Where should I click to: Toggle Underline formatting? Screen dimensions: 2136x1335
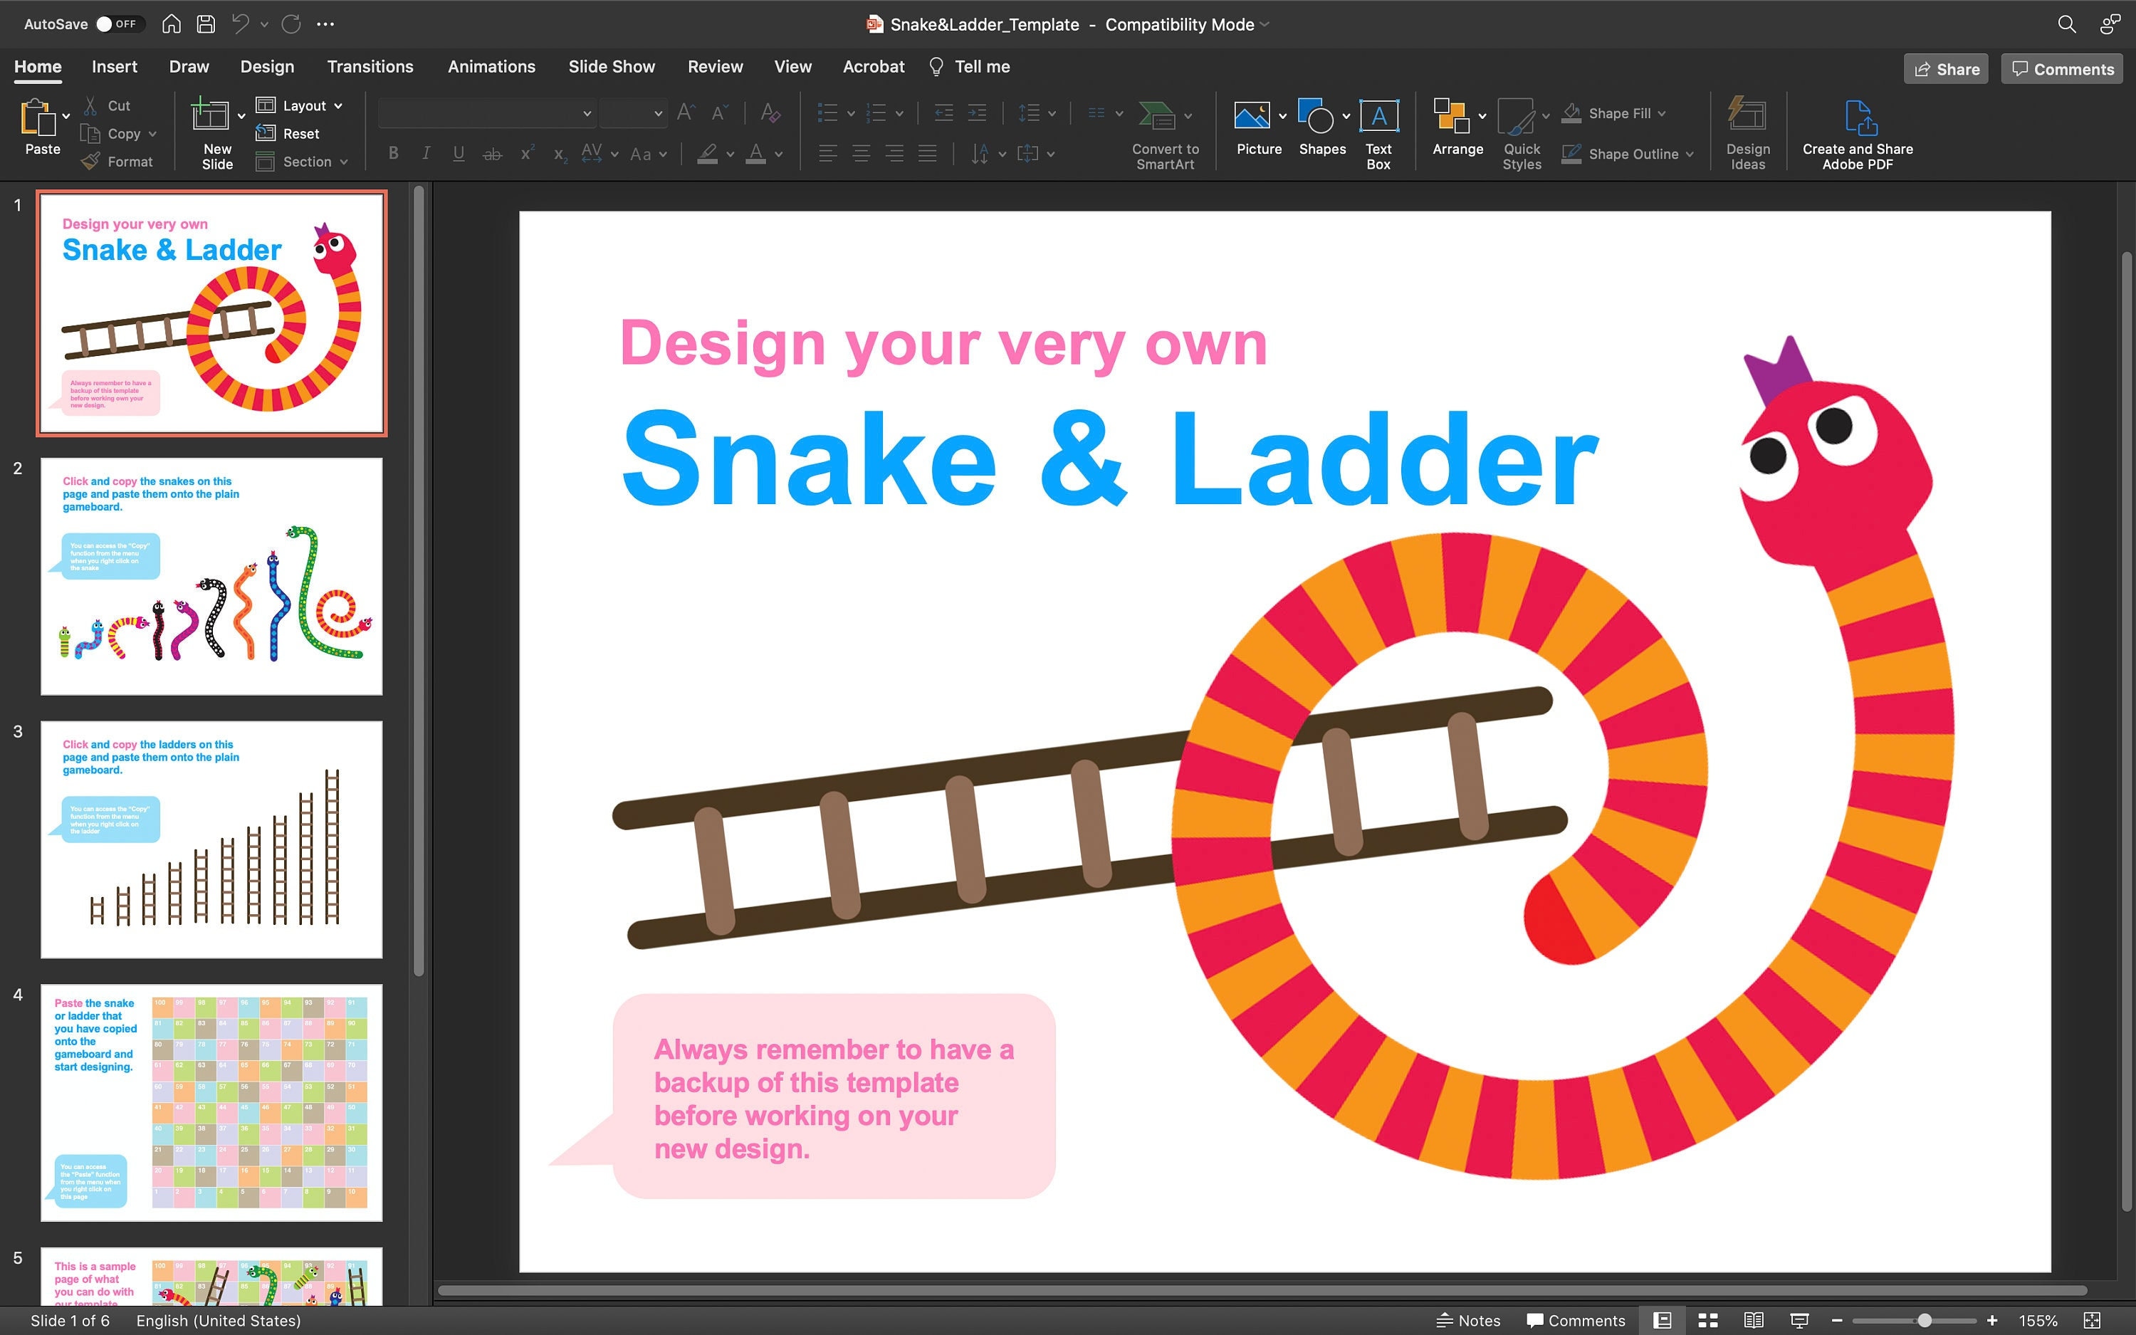tap(459, 154)
